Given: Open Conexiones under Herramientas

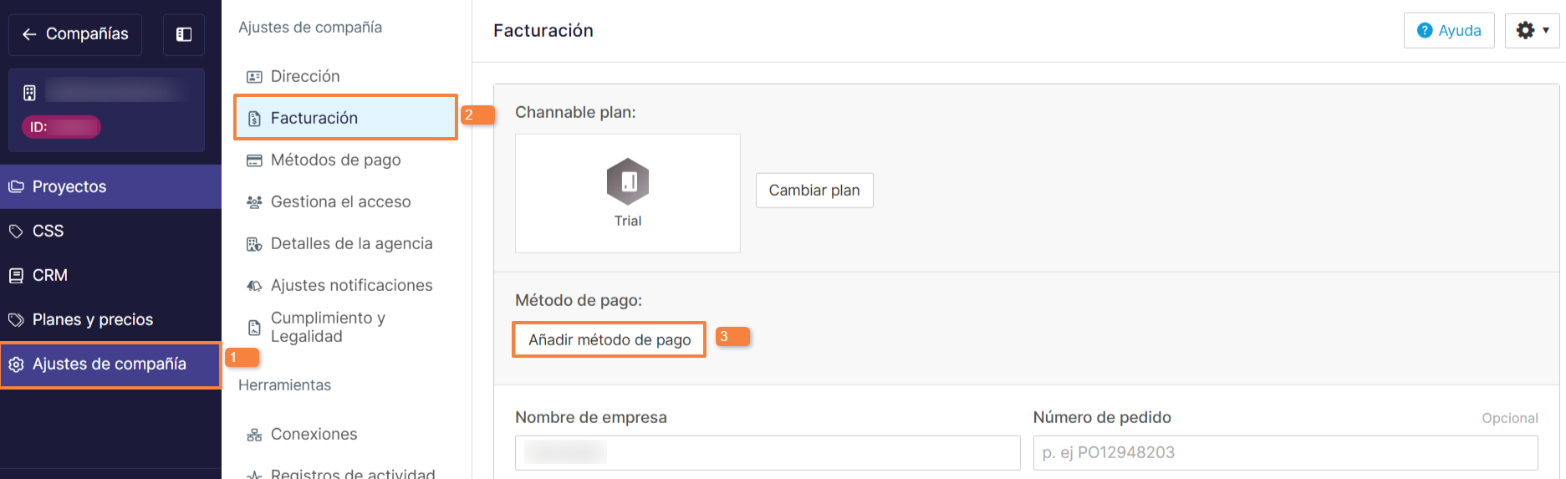Looking at the screenshot, I should (314, 434).
